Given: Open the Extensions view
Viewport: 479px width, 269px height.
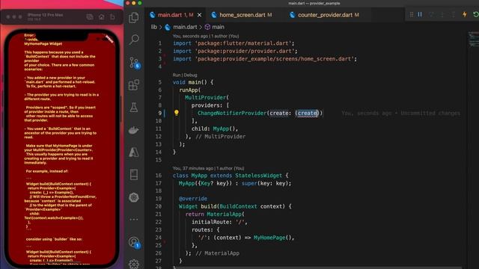Looking at the screenshot, I should (x=134, y=85).
